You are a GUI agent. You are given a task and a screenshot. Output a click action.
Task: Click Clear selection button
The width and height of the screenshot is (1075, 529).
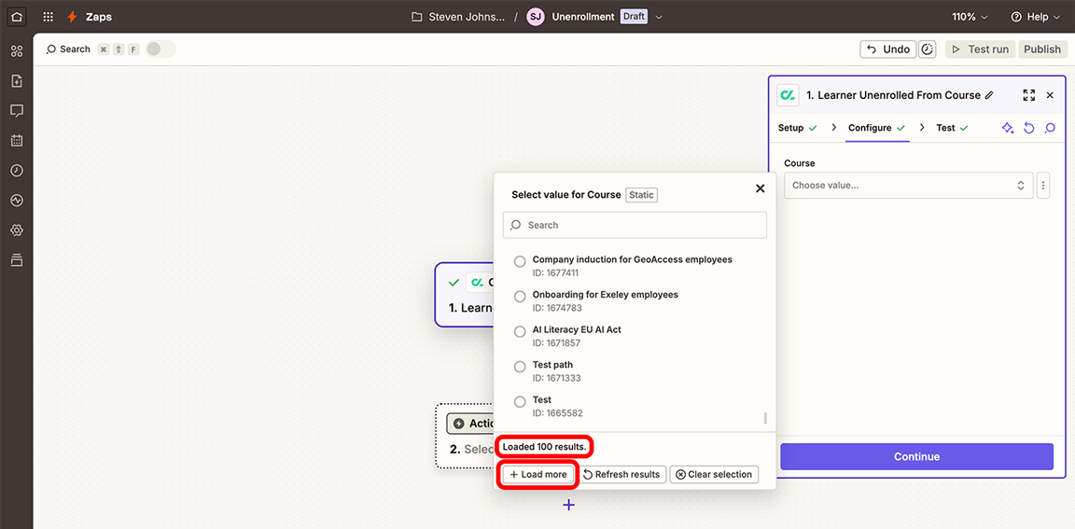point(714,474)
